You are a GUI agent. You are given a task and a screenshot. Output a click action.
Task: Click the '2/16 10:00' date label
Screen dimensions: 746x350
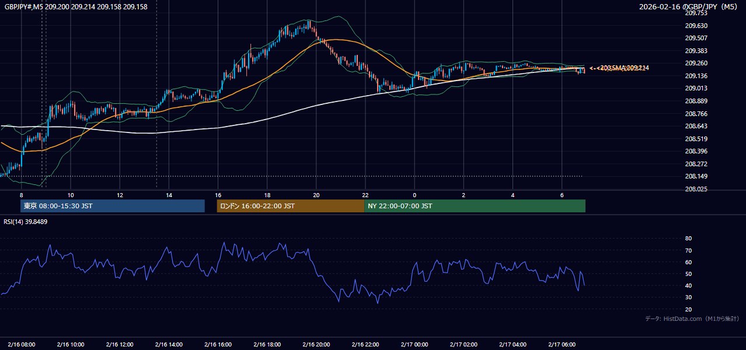(70, 345)
